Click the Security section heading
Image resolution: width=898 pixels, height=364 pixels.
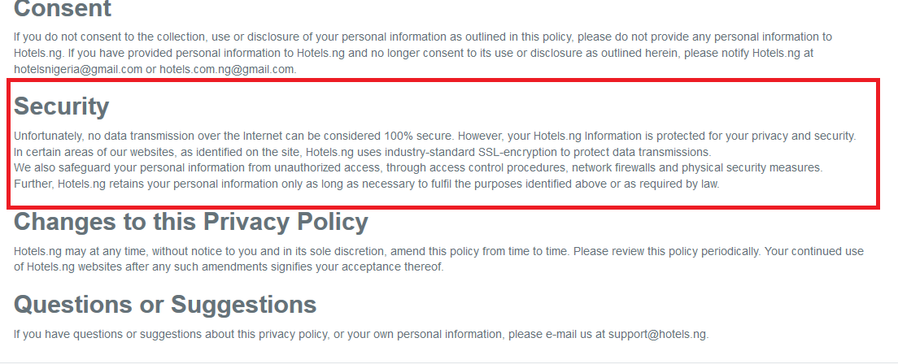(61, 106)
